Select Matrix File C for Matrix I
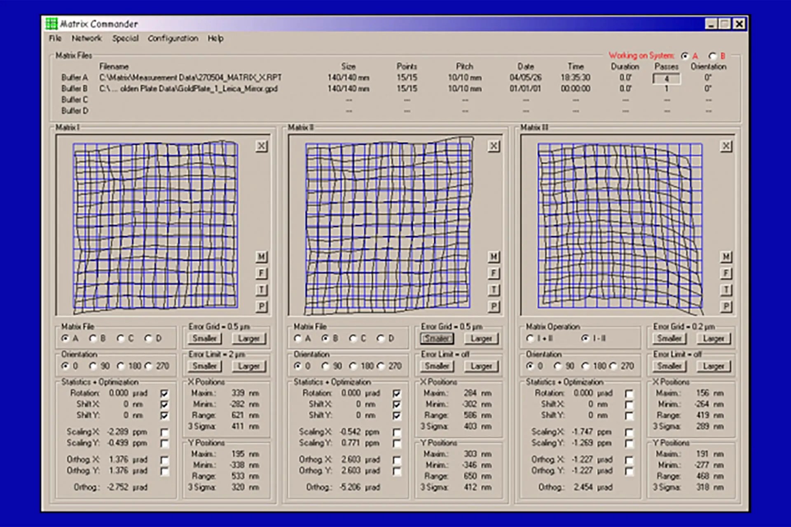 tap(120, 338)
